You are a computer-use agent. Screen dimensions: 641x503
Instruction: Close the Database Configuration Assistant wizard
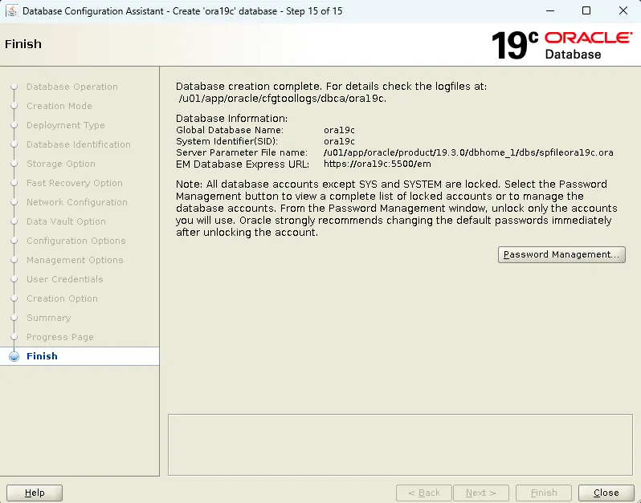pos(606,493)
